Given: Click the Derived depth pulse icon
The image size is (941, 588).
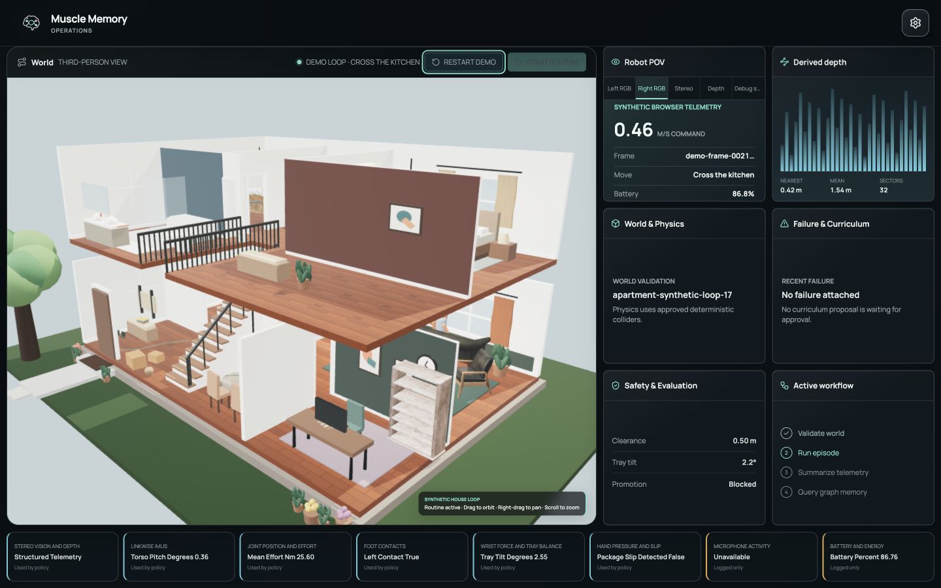Looking at the screenshot, I should pyautogui.click(x=784, y=62).
